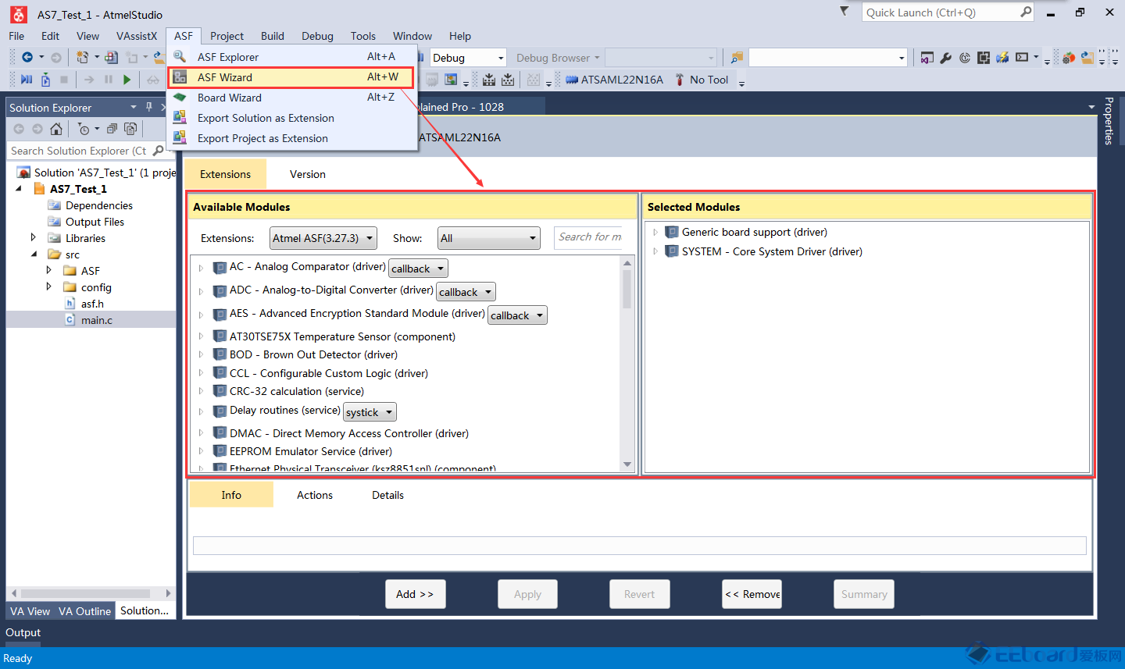Click the Navigate Backward arrow icon

pos(27,58)
